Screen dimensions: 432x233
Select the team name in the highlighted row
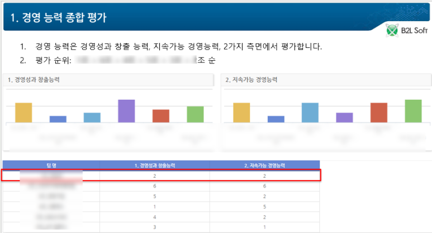(x=51, y=176)
